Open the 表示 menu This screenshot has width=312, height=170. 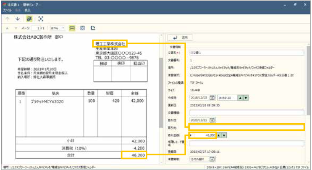click(x=27, y=9)
